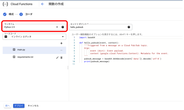
Task: Click the Alt+F1 accessibility hint text
Action: pyautogui.click(x=107, y=34)
